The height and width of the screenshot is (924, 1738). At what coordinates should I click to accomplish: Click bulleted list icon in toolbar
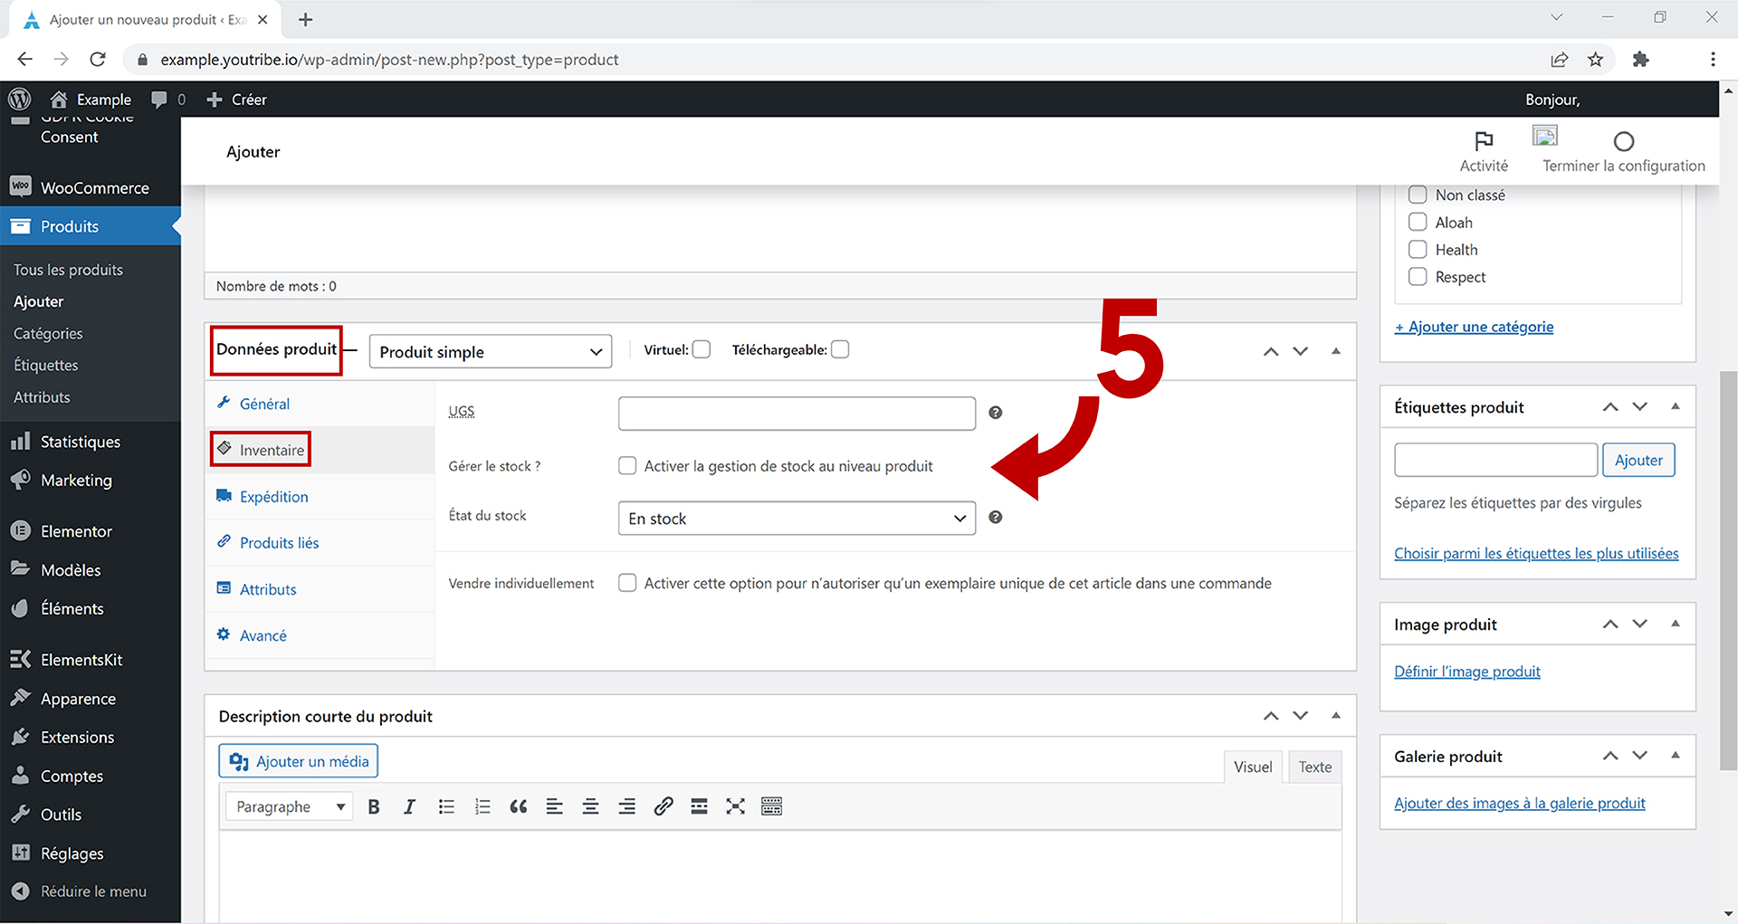tap(446, 806)
